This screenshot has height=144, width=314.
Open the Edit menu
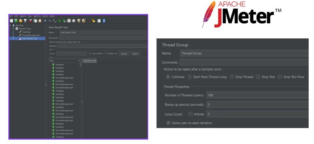click(x=16, y=16)
